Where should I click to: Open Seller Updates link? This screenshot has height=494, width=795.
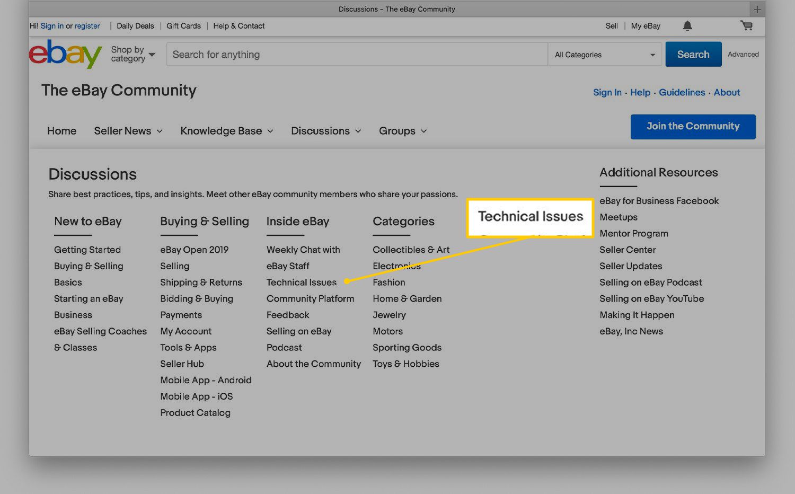(x=631, y=266)
